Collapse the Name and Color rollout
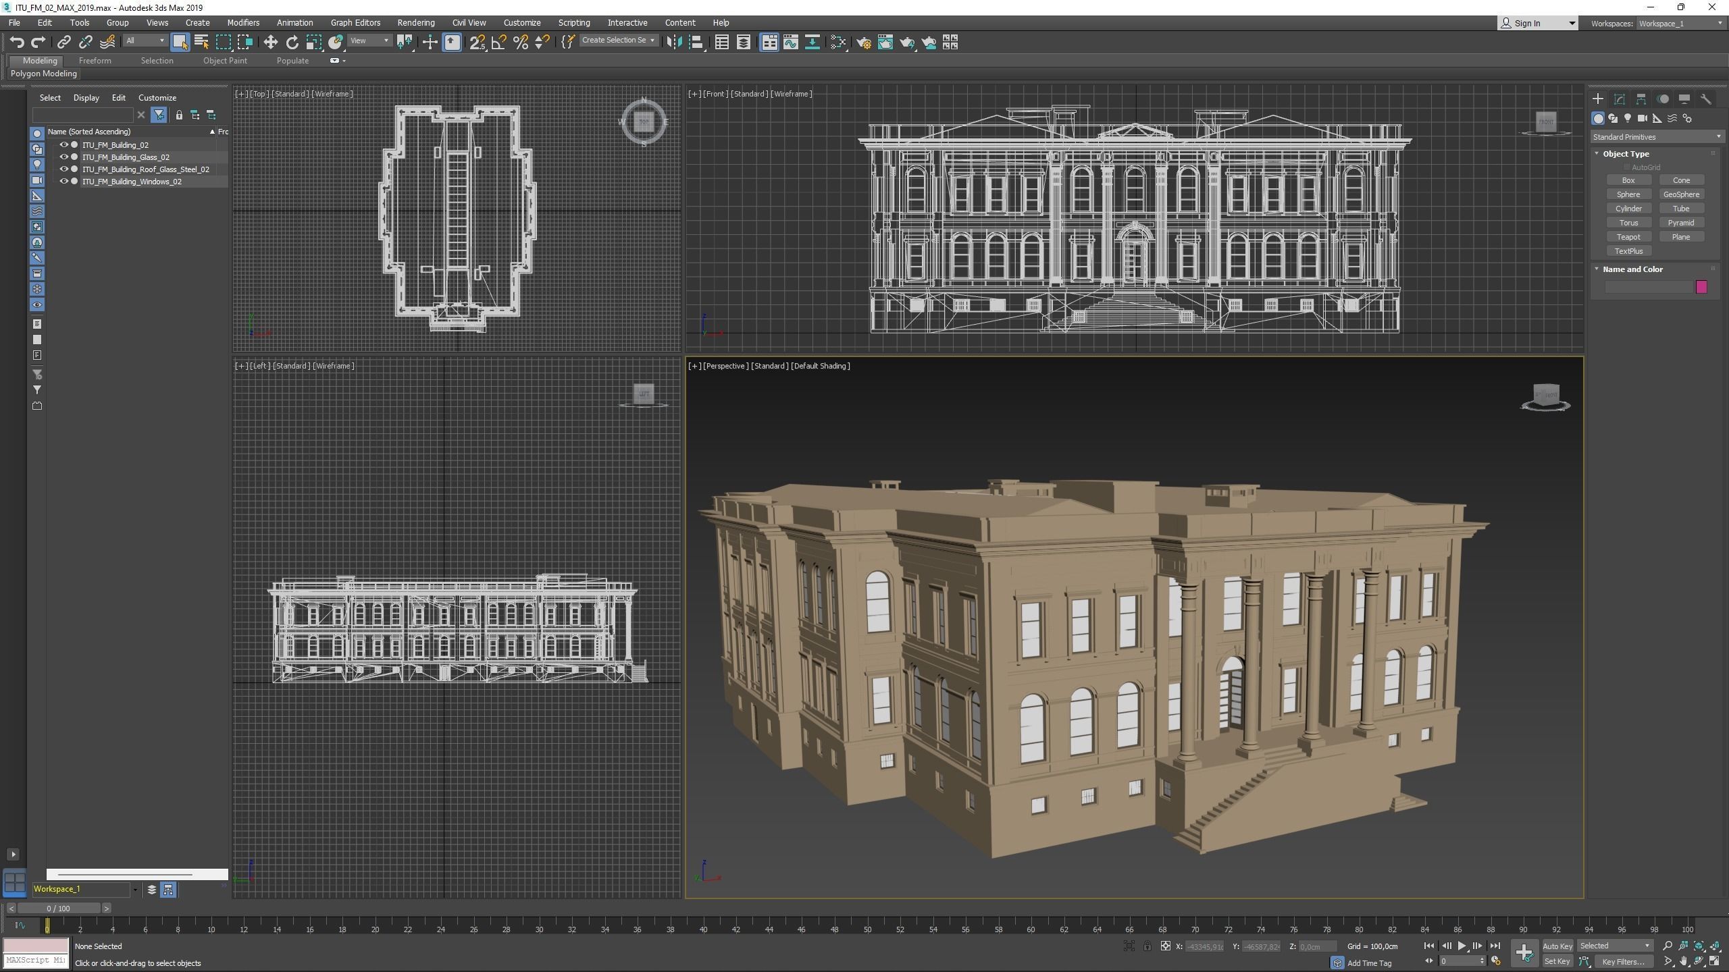1729x972 pixels. tap(1597, 269)
